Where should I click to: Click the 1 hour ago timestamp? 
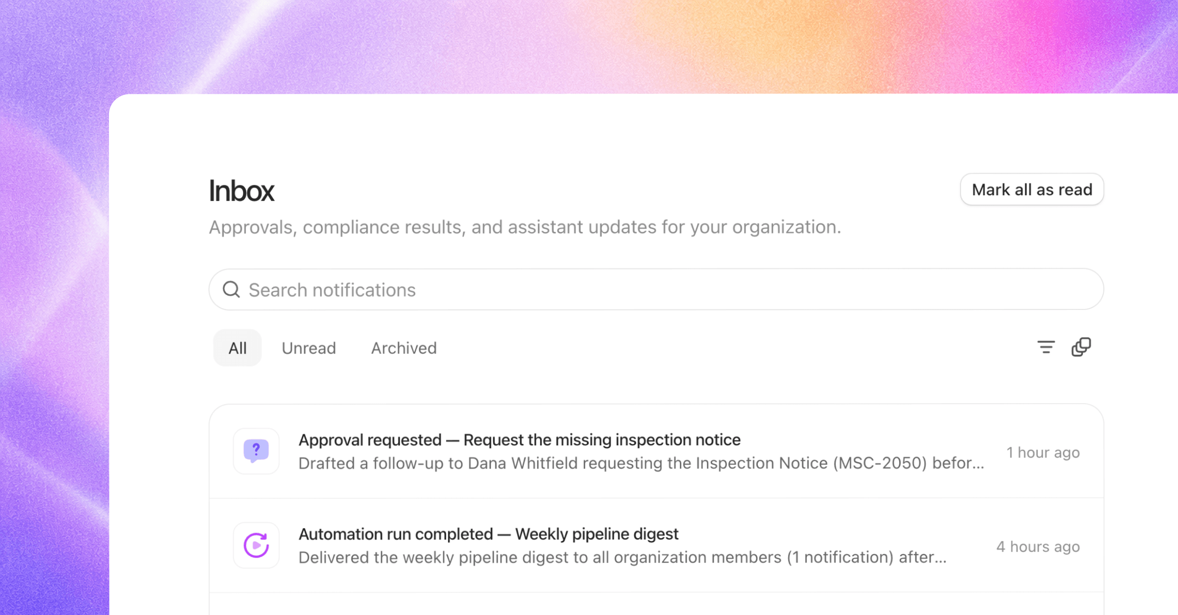click(1043, 452)
